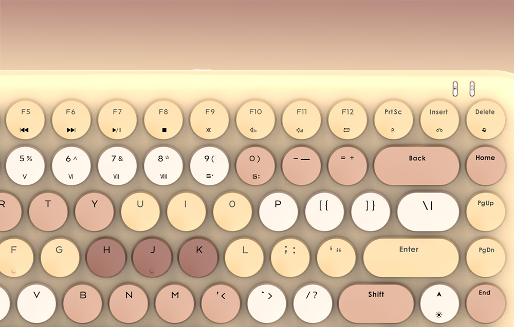
Task: Hit the Back key
Action: 417,165
